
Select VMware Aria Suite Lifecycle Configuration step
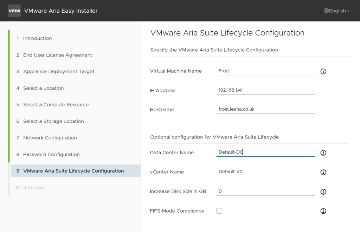pos(76,171)
